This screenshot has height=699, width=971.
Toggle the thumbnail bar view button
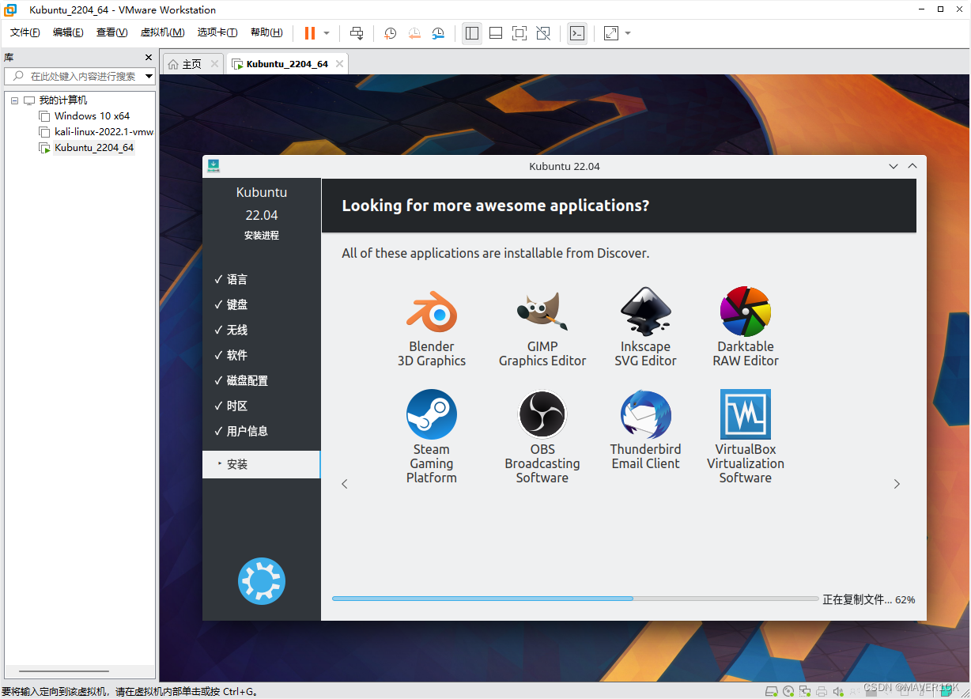tap(496, 33)
